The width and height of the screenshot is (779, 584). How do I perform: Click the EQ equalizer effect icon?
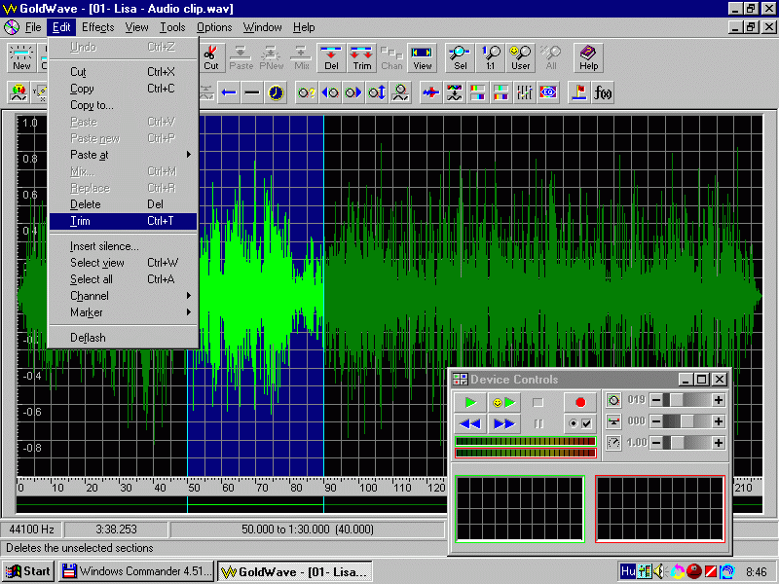548,92
